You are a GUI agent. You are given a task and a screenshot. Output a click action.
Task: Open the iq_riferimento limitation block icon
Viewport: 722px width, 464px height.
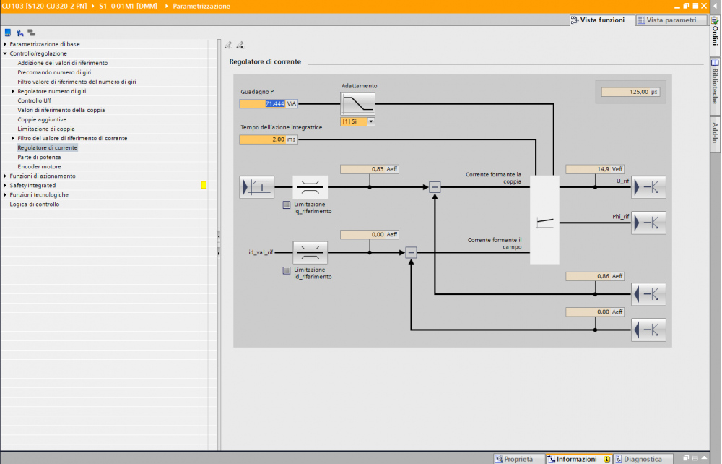[x=310, y=187]
